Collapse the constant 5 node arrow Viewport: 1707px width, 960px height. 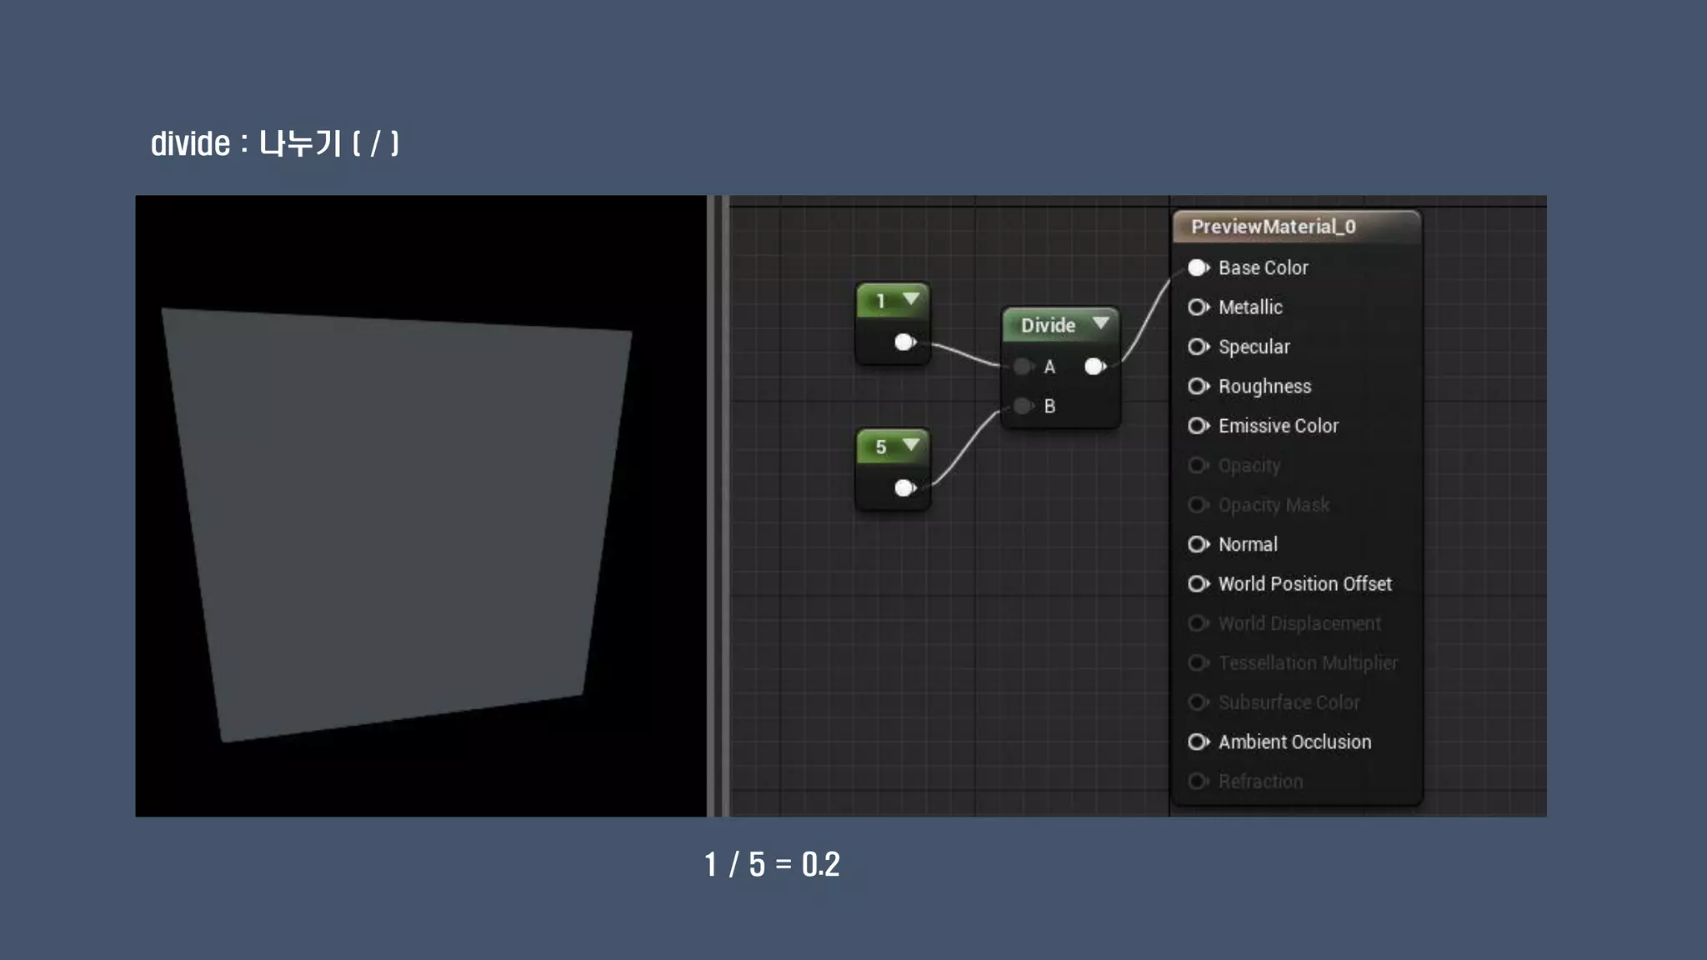tap(911, 445)
